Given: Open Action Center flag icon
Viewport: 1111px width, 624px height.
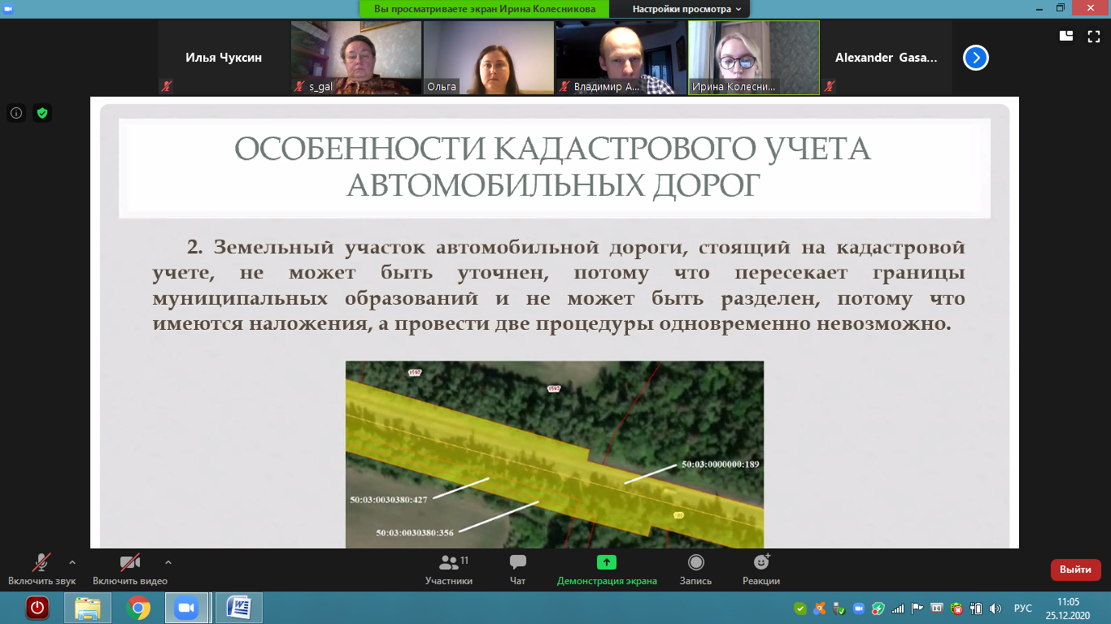Looking at the screenshot, I should [x=917, y=608].
